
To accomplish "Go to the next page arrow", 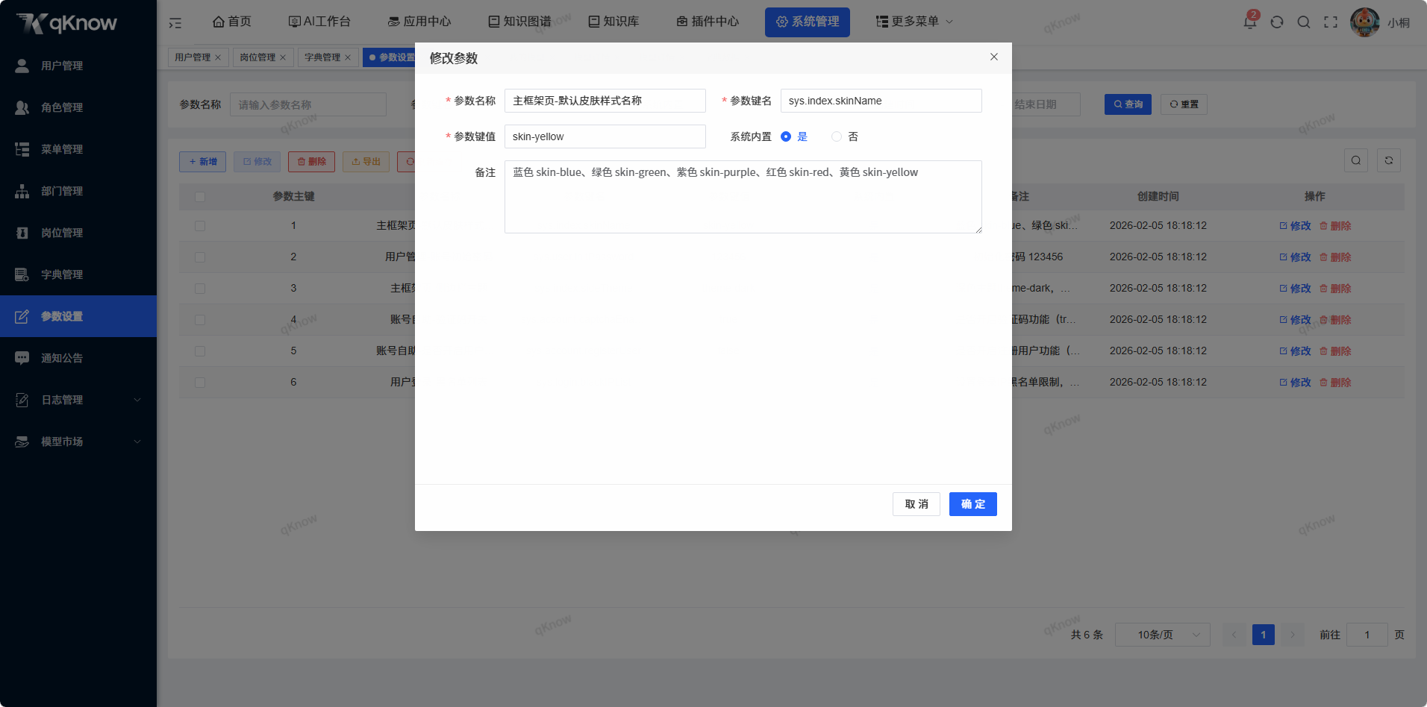I will 1292,635.
